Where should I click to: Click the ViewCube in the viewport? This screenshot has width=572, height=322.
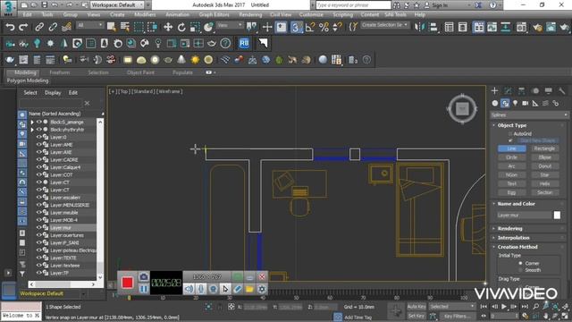point(462,109)
